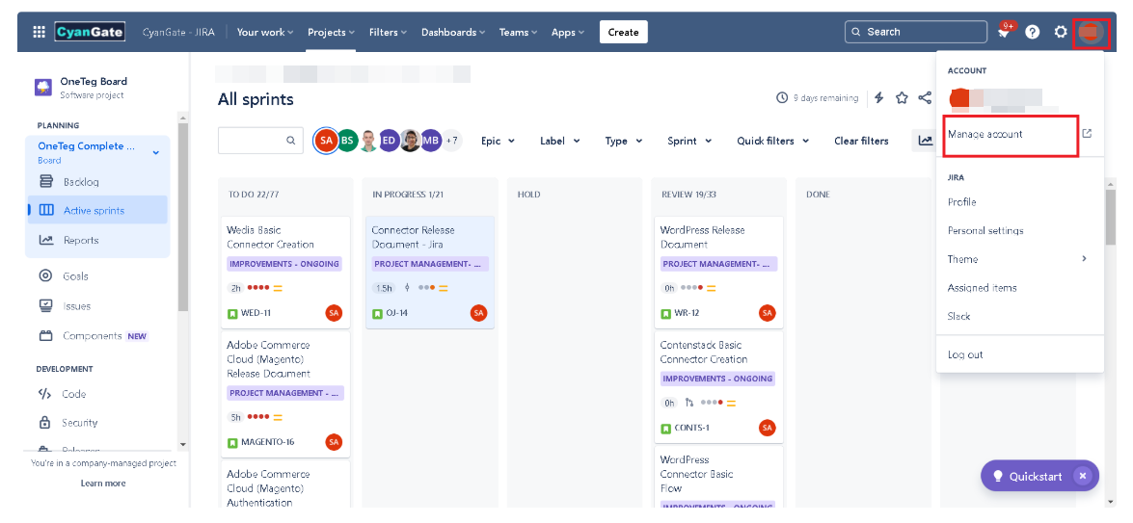Open the insights chart icon
This screenshot has height=523, width=1133.
(925, 141)
